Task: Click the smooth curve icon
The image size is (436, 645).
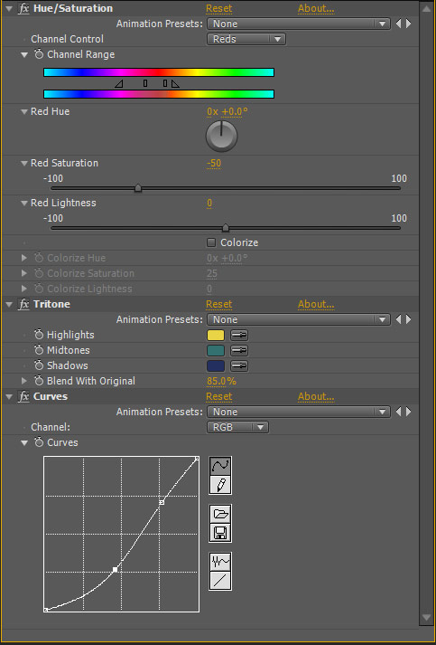Action: [x=220, y=562]
